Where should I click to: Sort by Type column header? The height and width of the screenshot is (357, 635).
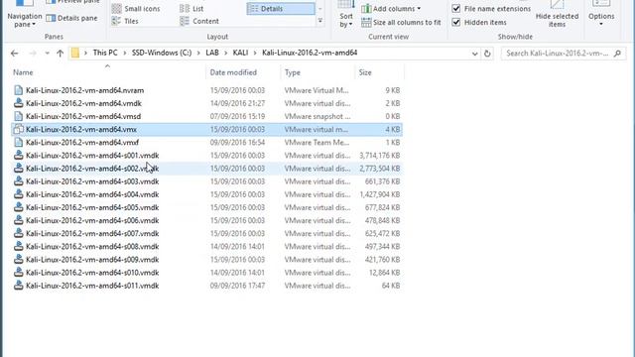293,72
